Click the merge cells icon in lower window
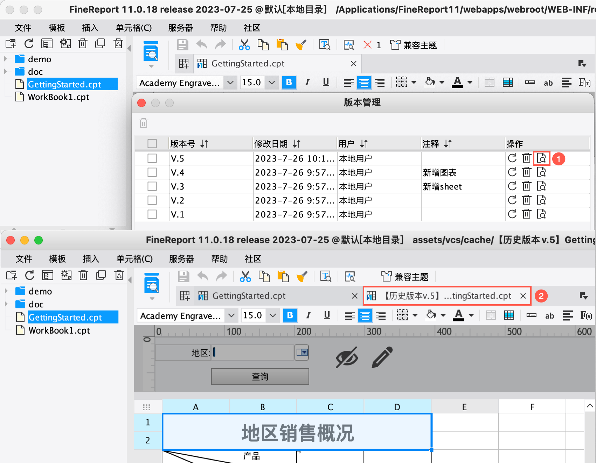Screen dimensions: 596x463 tap(491, 315)
